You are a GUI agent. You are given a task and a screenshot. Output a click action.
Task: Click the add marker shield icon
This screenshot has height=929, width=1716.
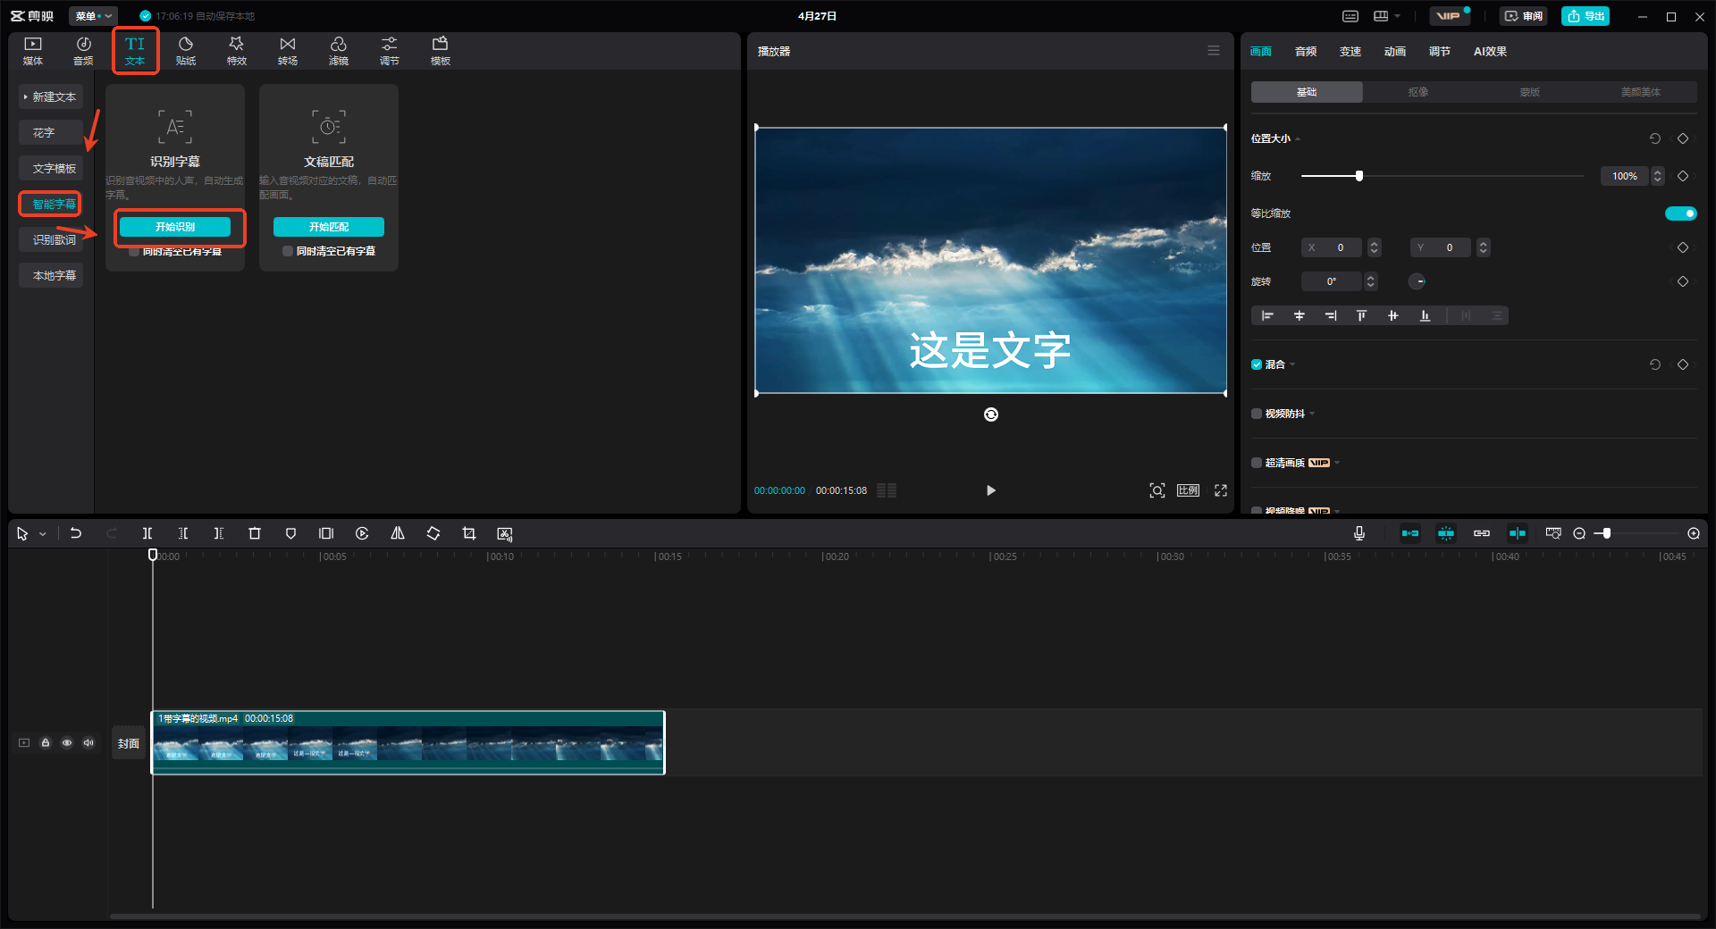[290, 533]
